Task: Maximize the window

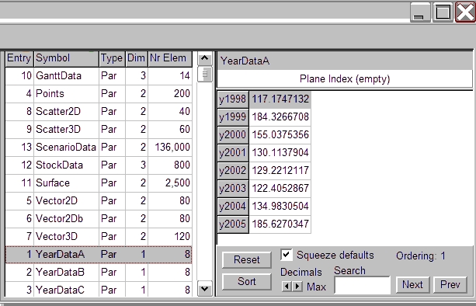Action: point(443,12)
